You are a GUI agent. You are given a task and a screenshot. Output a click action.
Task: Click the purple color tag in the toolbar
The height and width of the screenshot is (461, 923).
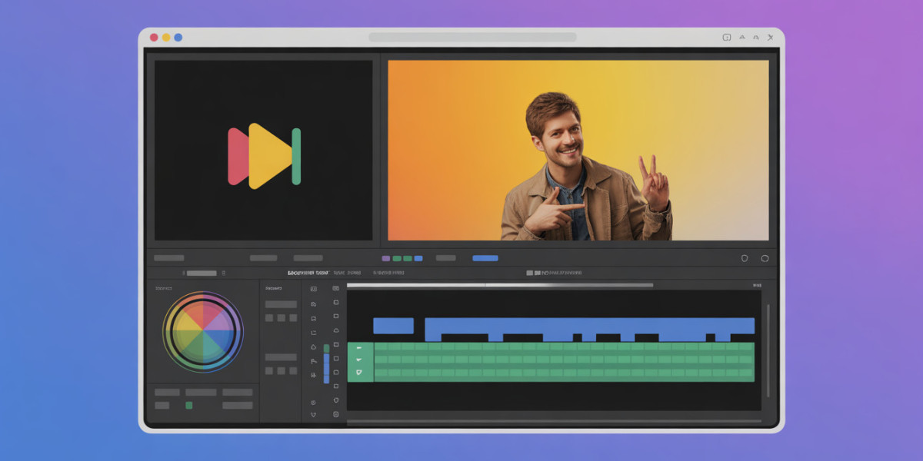click(386, 258)
